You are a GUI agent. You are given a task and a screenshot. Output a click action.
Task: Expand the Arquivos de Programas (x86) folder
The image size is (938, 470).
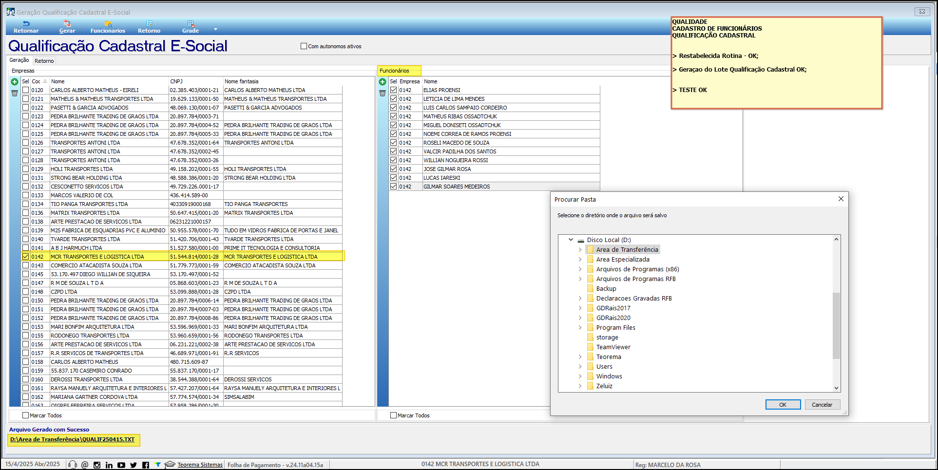click(x=580, y=269)
